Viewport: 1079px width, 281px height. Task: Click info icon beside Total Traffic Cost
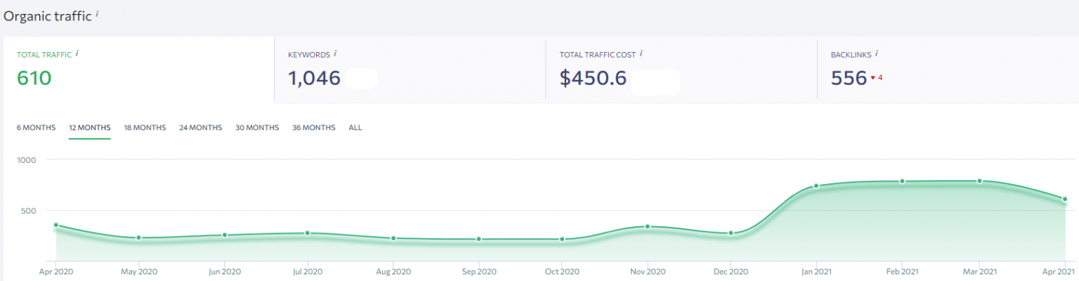tap(641, 53)
